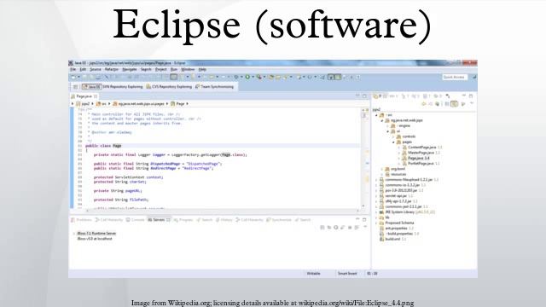
Task: Open the Help menu
Action: [x=202, y=70]
